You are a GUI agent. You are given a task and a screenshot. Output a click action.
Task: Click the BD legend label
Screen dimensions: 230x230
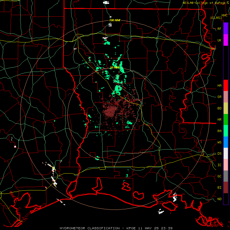tap(220, 108)
